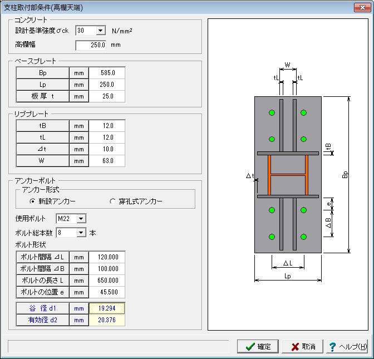Edit ボルトの長さ L value 650.000
Screen dimensions: 374x359
click(107, 281)
